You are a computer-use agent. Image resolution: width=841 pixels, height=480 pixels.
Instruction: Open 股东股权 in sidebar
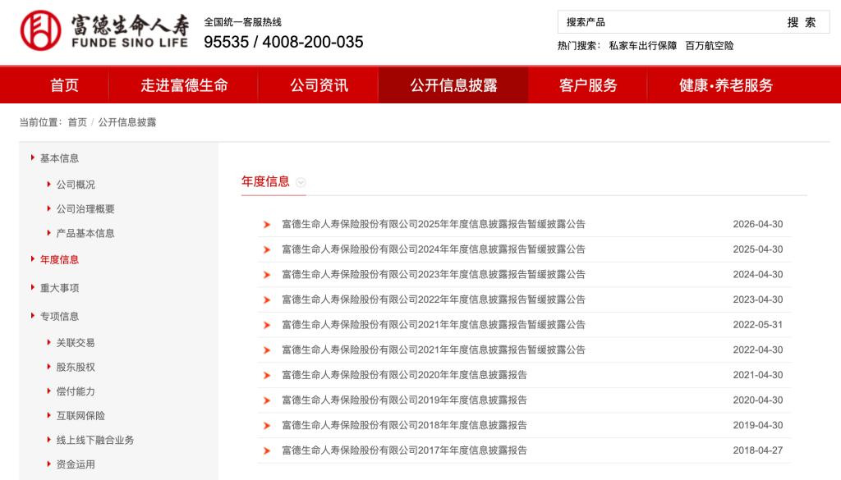76,367
